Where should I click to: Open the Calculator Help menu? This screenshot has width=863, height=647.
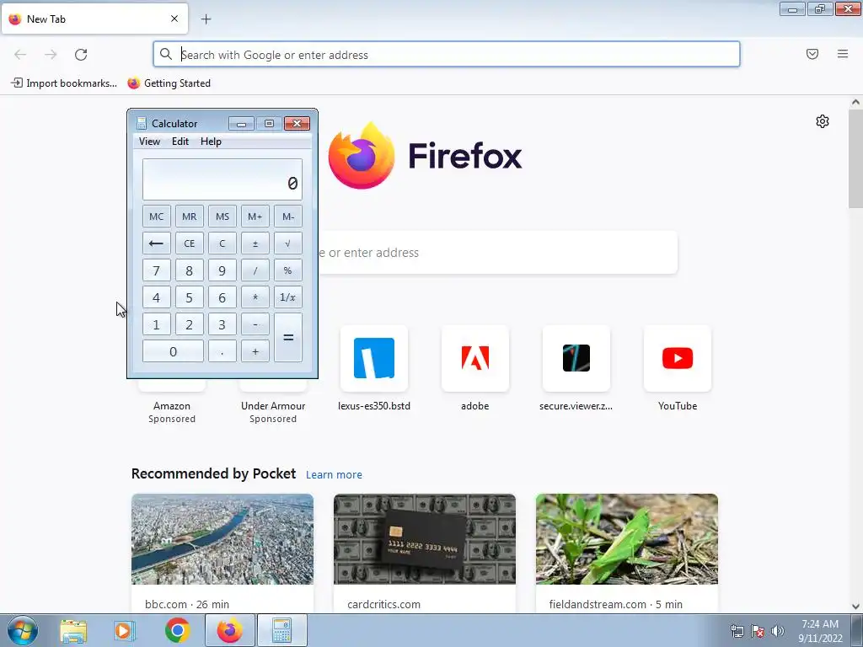211,142
